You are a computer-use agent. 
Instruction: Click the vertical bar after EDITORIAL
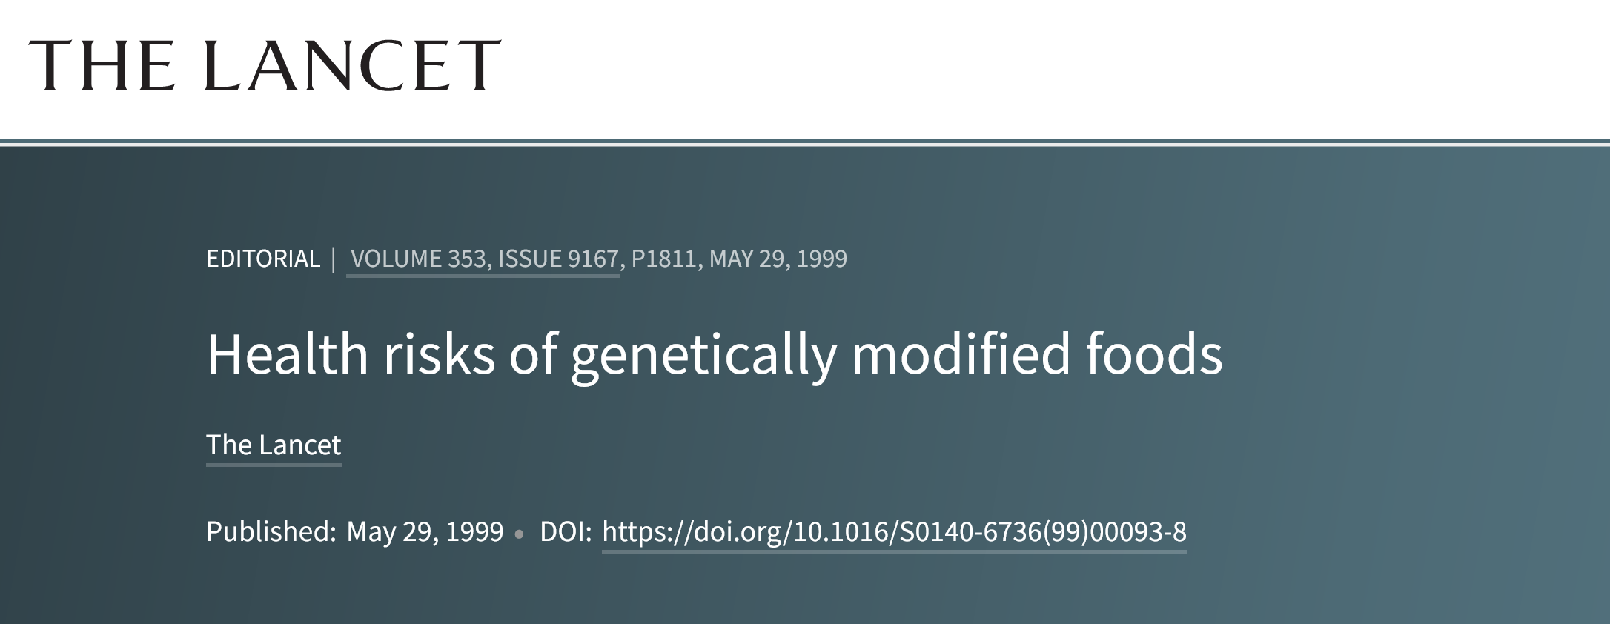pyautogui.click(x=334, y=259)
